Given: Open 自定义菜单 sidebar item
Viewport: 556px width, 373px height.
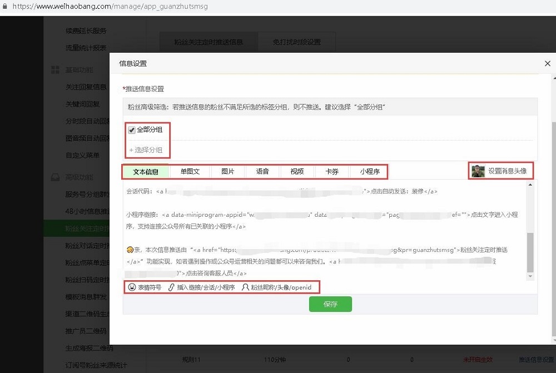Looking at the screenshot, I should [x=83, y=155].
